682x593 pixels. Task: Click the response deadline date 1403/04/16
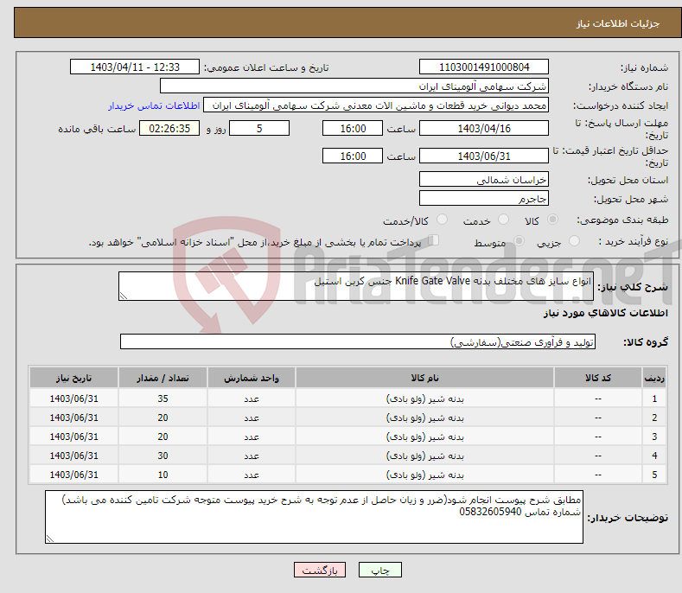[x=484, y=128]
